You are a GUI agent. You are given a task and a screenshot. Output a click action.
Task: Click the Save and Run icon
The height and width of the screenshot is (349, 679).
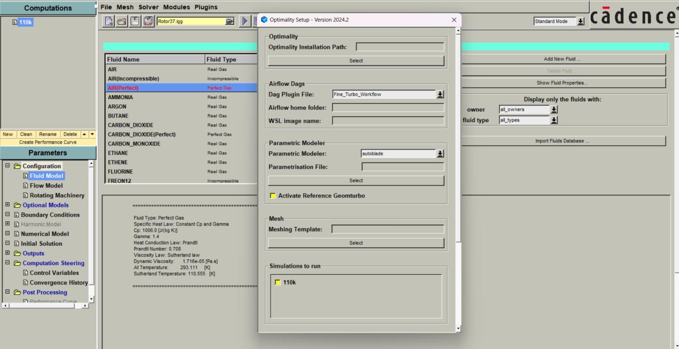pos(148,21)
